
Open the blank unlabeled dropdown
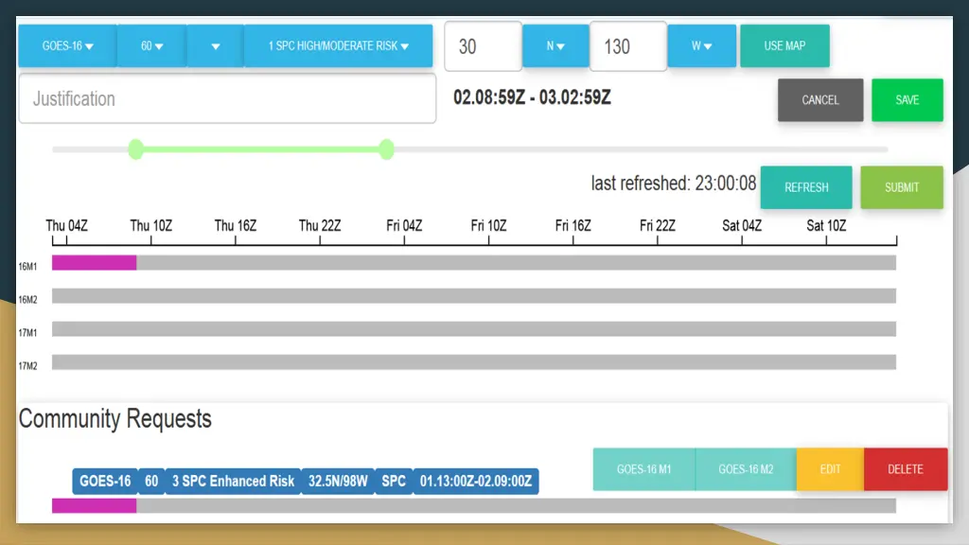(215, 45)
